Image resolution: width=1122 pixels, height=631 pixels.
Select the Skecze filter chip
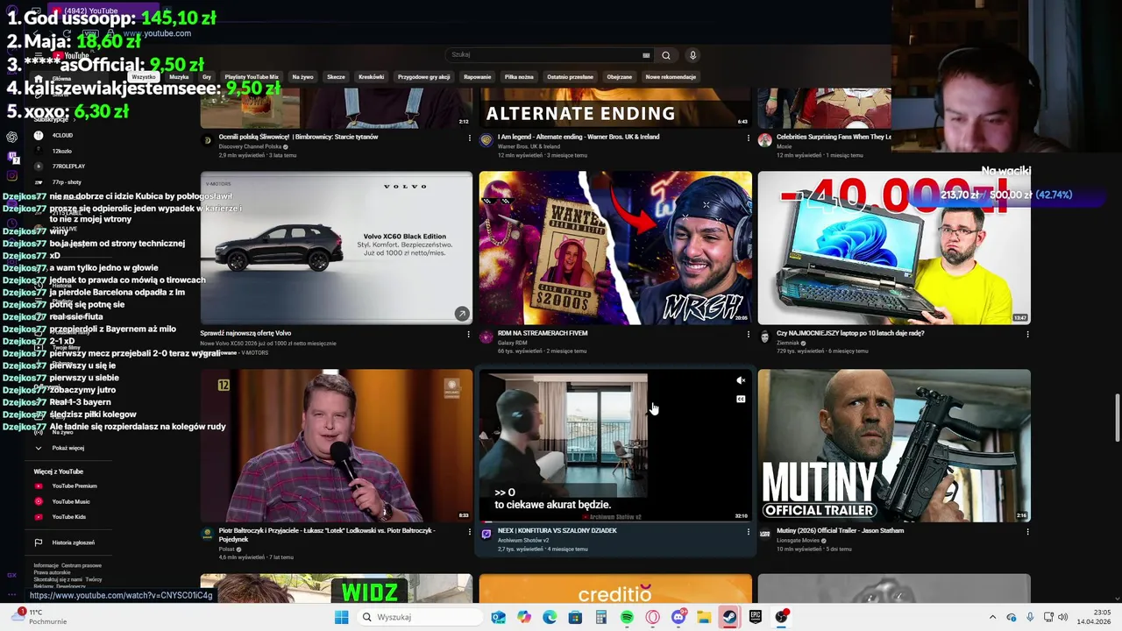point(336,77)
